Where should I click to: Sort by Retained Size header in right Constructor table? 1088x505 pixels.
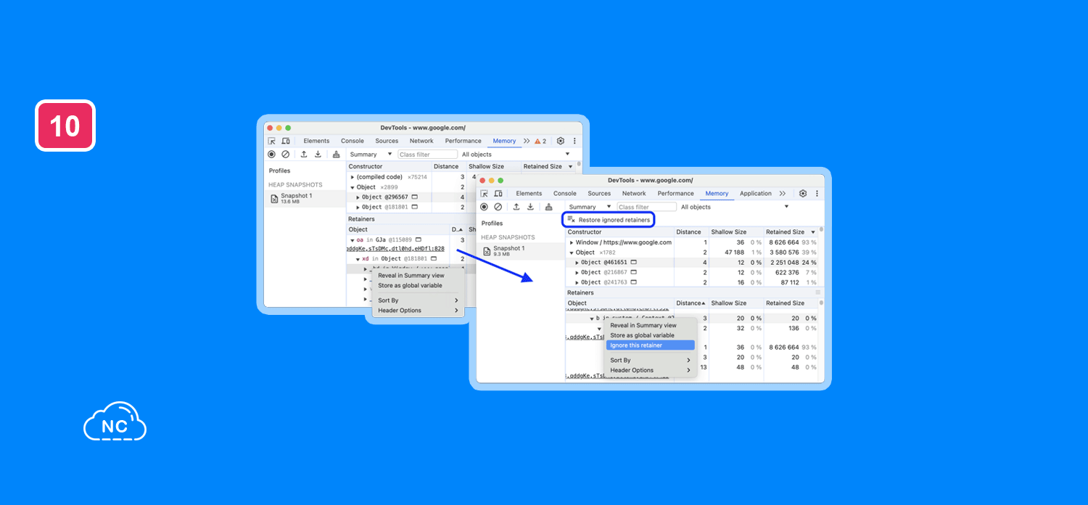click(791, 232)
